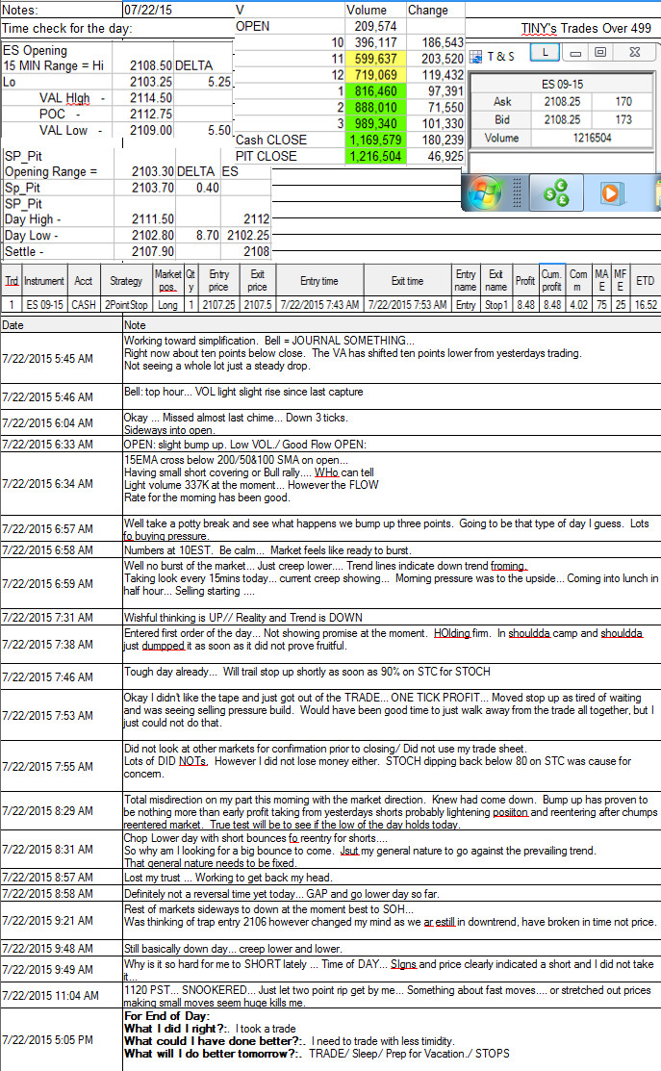Click the L link button in T & S window

point(545,53)
